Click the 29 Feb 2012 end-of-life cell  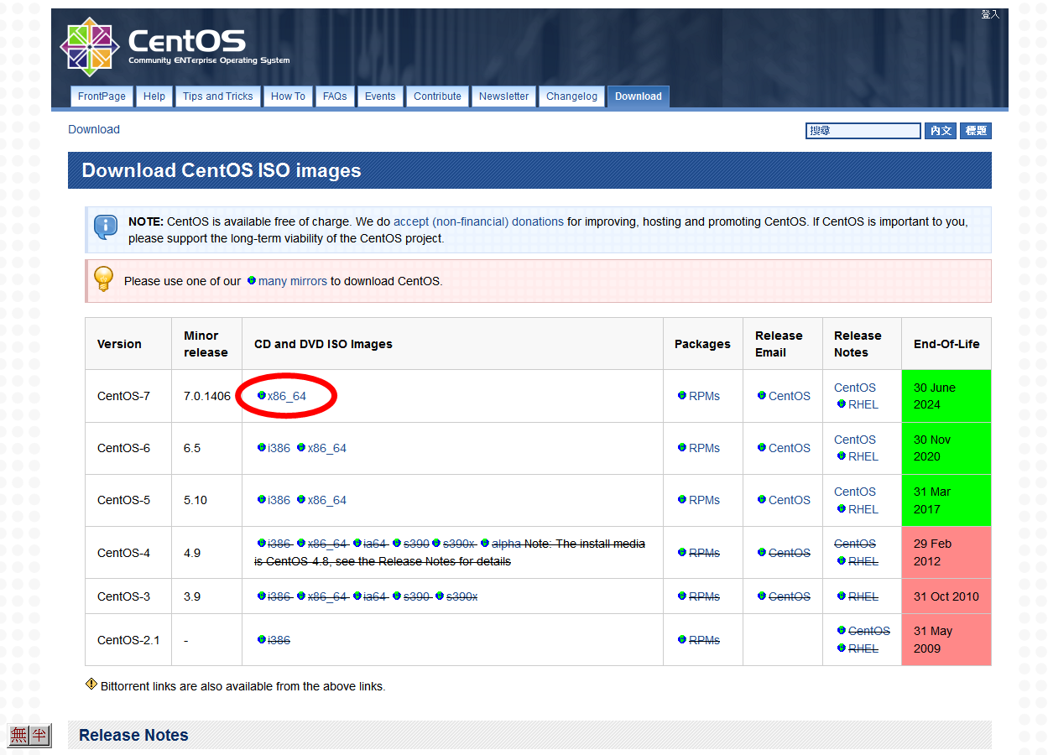click(x=946, y=553)
